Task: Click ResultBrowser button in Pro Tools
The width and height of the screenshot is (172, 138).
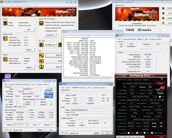Action: [x=50, y=45]
